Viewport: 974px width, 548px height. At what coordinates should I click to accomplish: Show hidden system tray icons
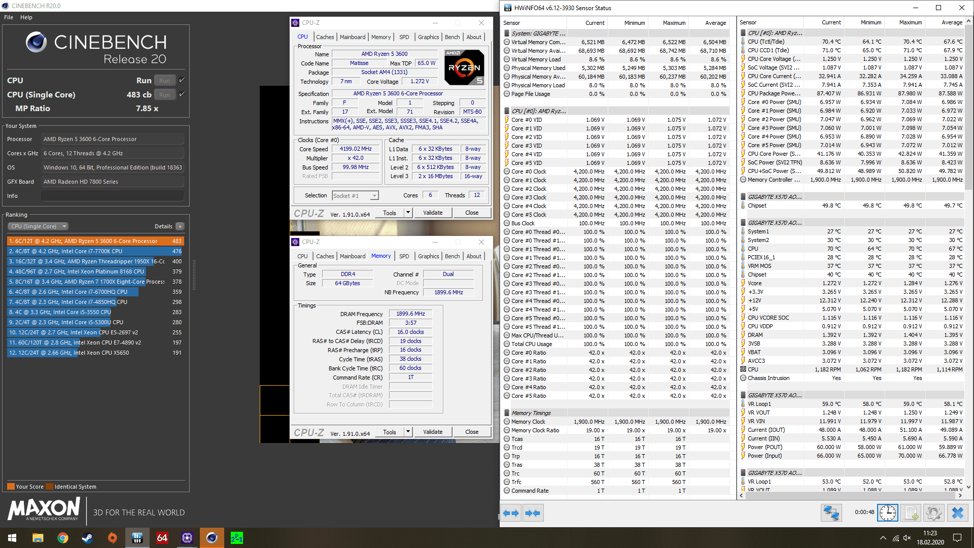(x=883, y=538)
